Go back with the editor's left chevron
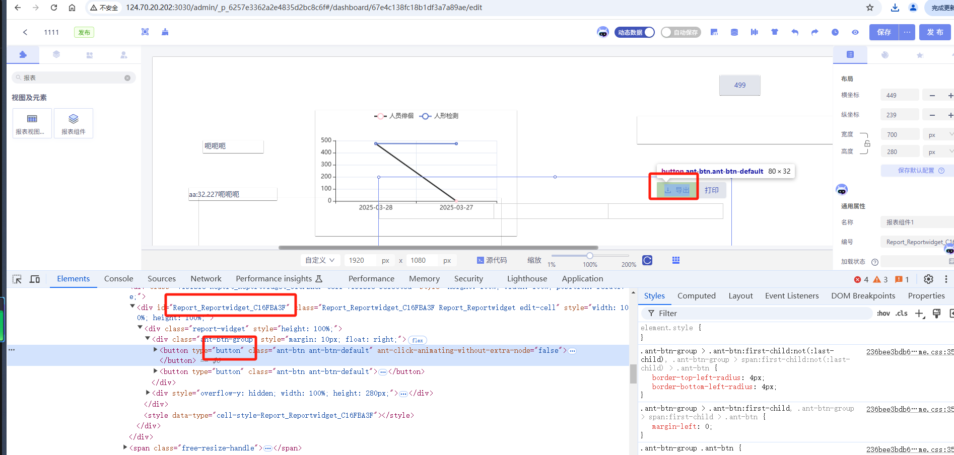The width and height of the screenshot is (954, 455). [x=25, y=32]
